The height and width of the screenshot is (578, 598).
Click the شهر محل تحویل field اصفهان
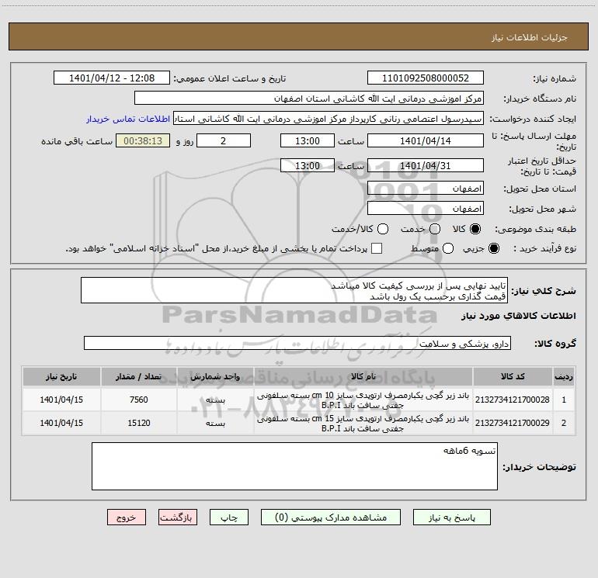pos(426,209)
